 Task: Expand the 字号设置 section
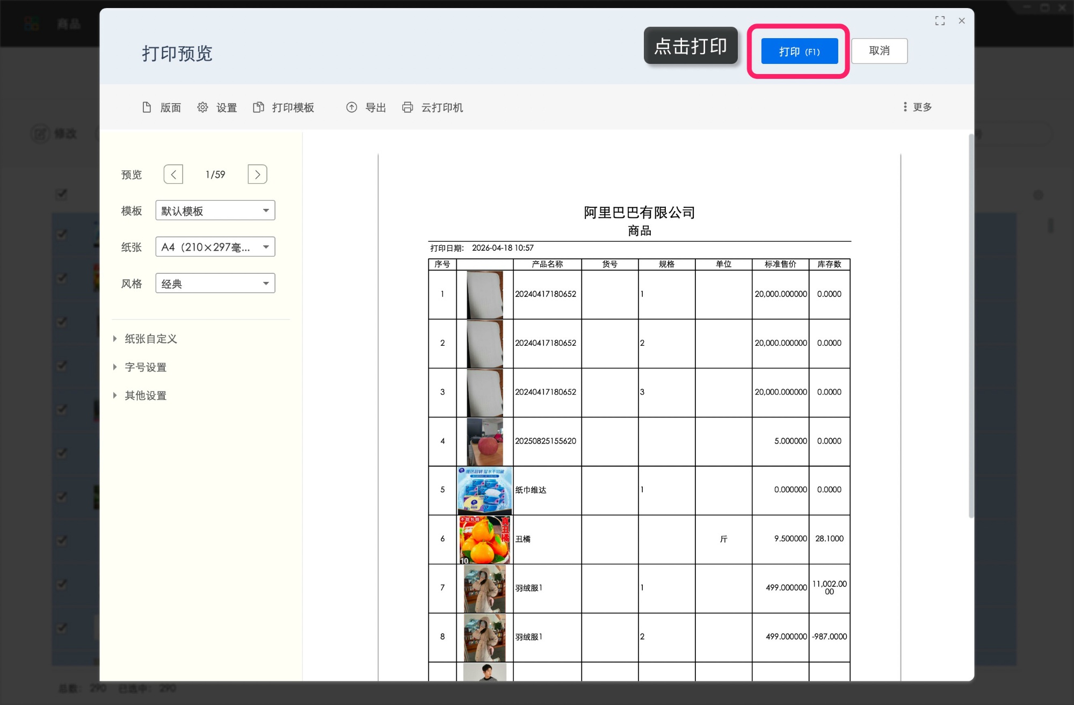[x=140, y=367]
